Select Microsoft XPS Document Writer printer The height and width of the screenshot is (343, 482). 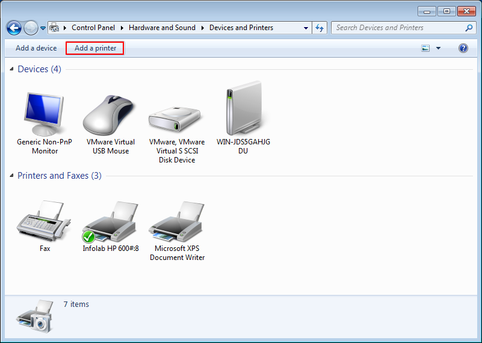tap(177, 221)
